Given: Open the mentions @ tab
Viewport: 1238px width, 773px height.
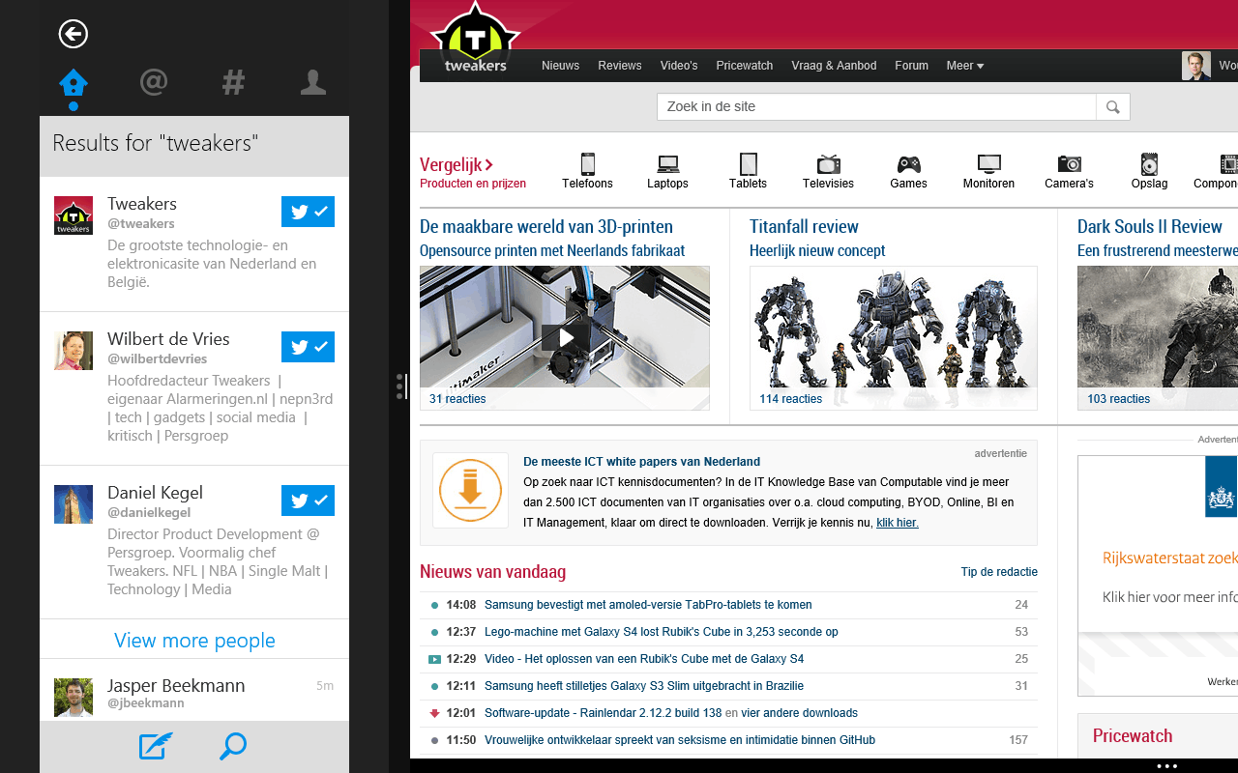Looking at the screenshot, I should [x=154, y=82].
